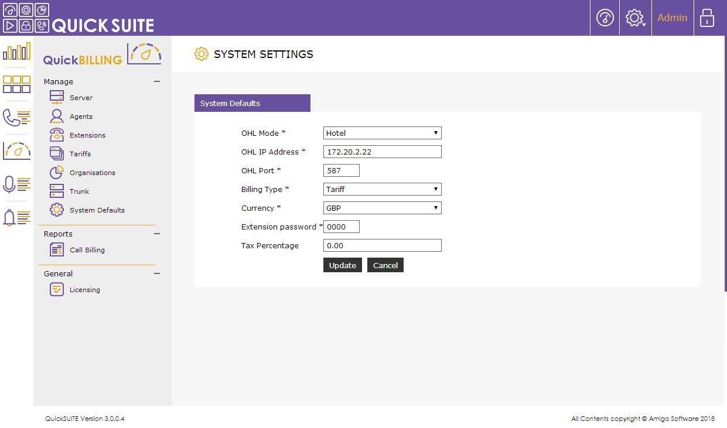Click the bell alerts icon in left rail
This screenshot has width=727, height=428.
tap(16, 218)
